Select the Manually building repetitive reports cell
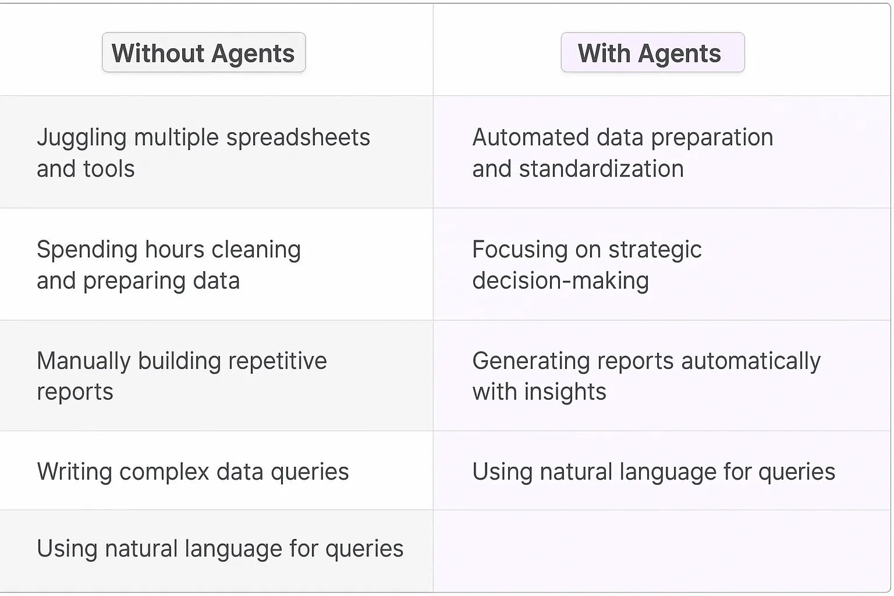 click(x=182, y=376)
